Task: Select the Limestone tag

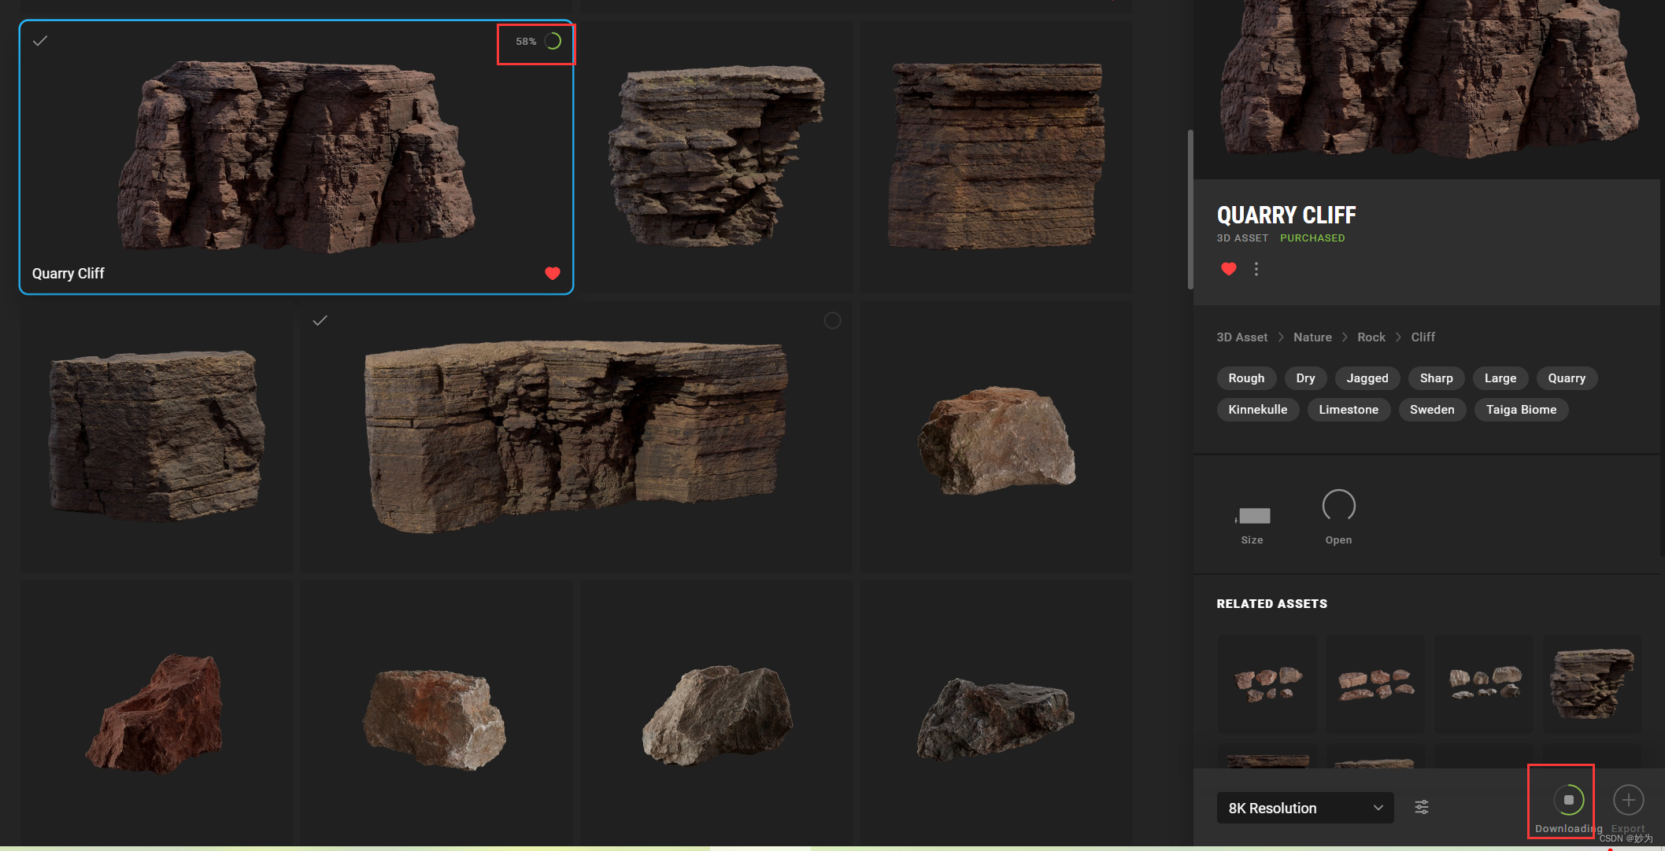Action: point(1348,410)
